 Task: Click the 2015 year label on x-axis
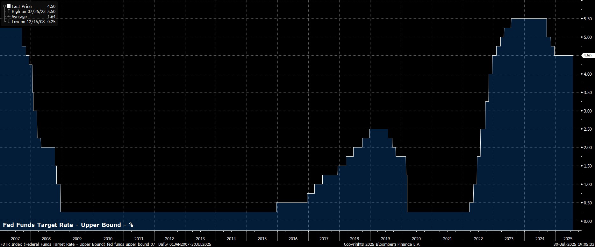pos(262,239)
